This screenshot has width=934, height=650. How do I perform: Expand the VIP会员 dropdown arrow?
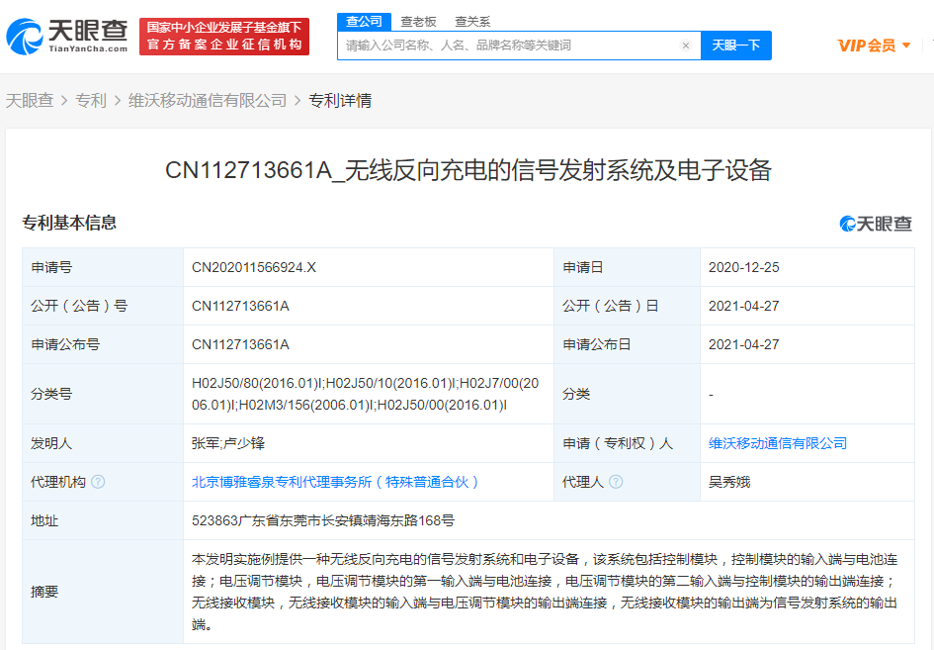(x=906, y=46)
